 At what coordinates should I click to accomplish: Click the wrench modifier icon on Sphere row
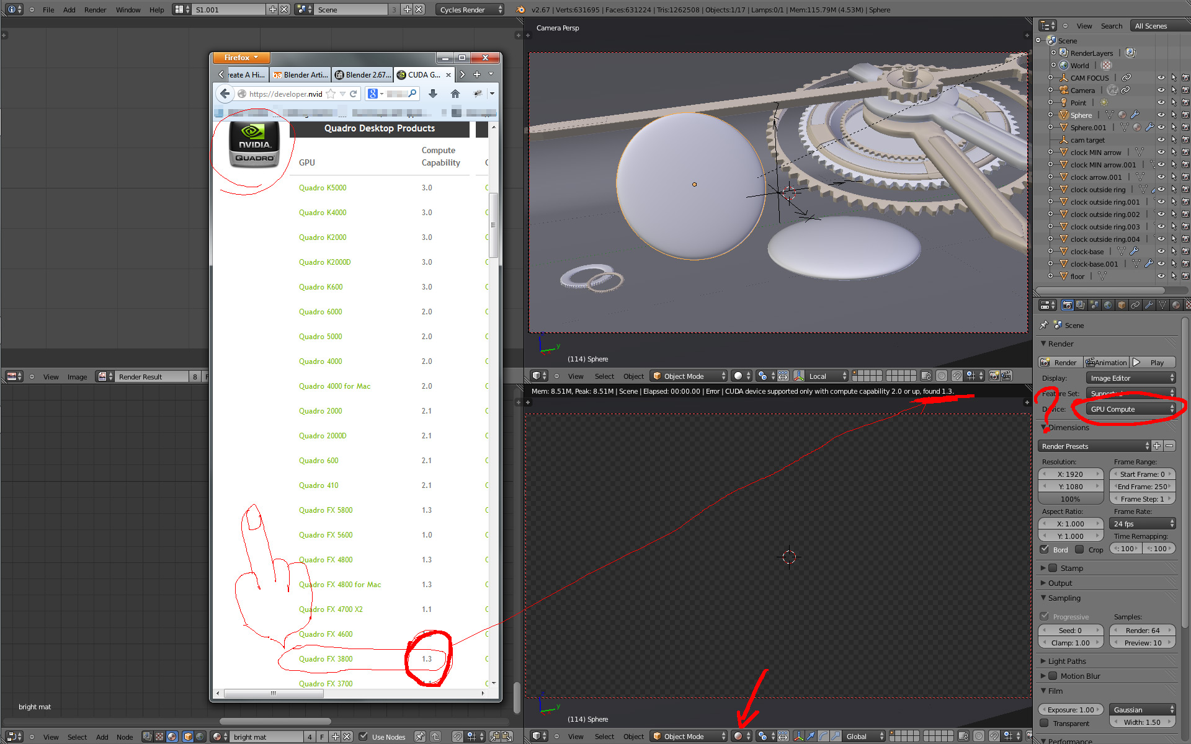pos(1135,115)
